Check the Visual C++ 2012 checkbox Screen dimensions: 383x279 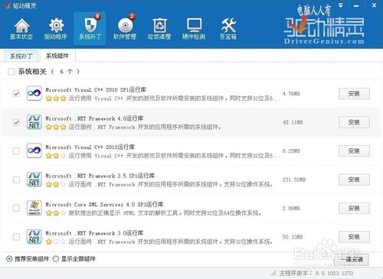[x=16, y=151]
